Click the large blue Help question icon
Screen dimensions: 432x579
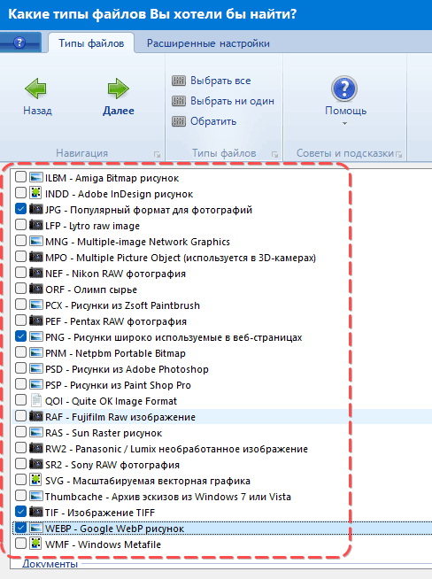point(344,89)
